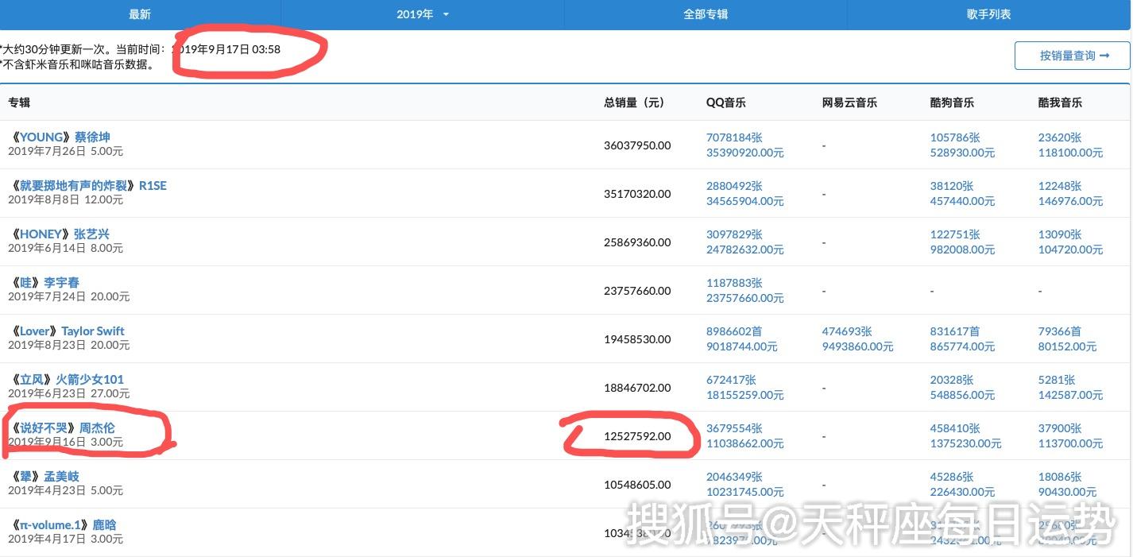This screenshot has height=557, width=1133.
Task: Open the 最新 tab
Action: (140, 14)
